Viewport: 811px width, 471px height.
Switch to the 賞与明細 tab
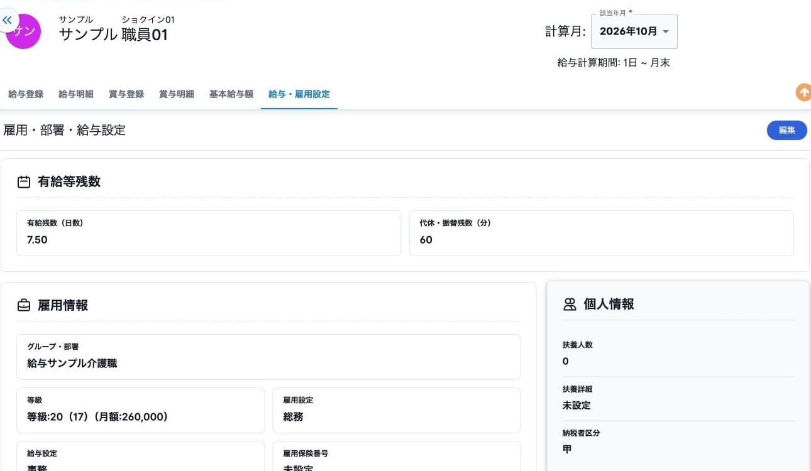pyautogui.click(x=177, y=94)
